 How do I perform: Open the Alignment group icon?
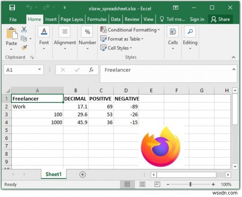pyautogui.click(x=65, y=31)
